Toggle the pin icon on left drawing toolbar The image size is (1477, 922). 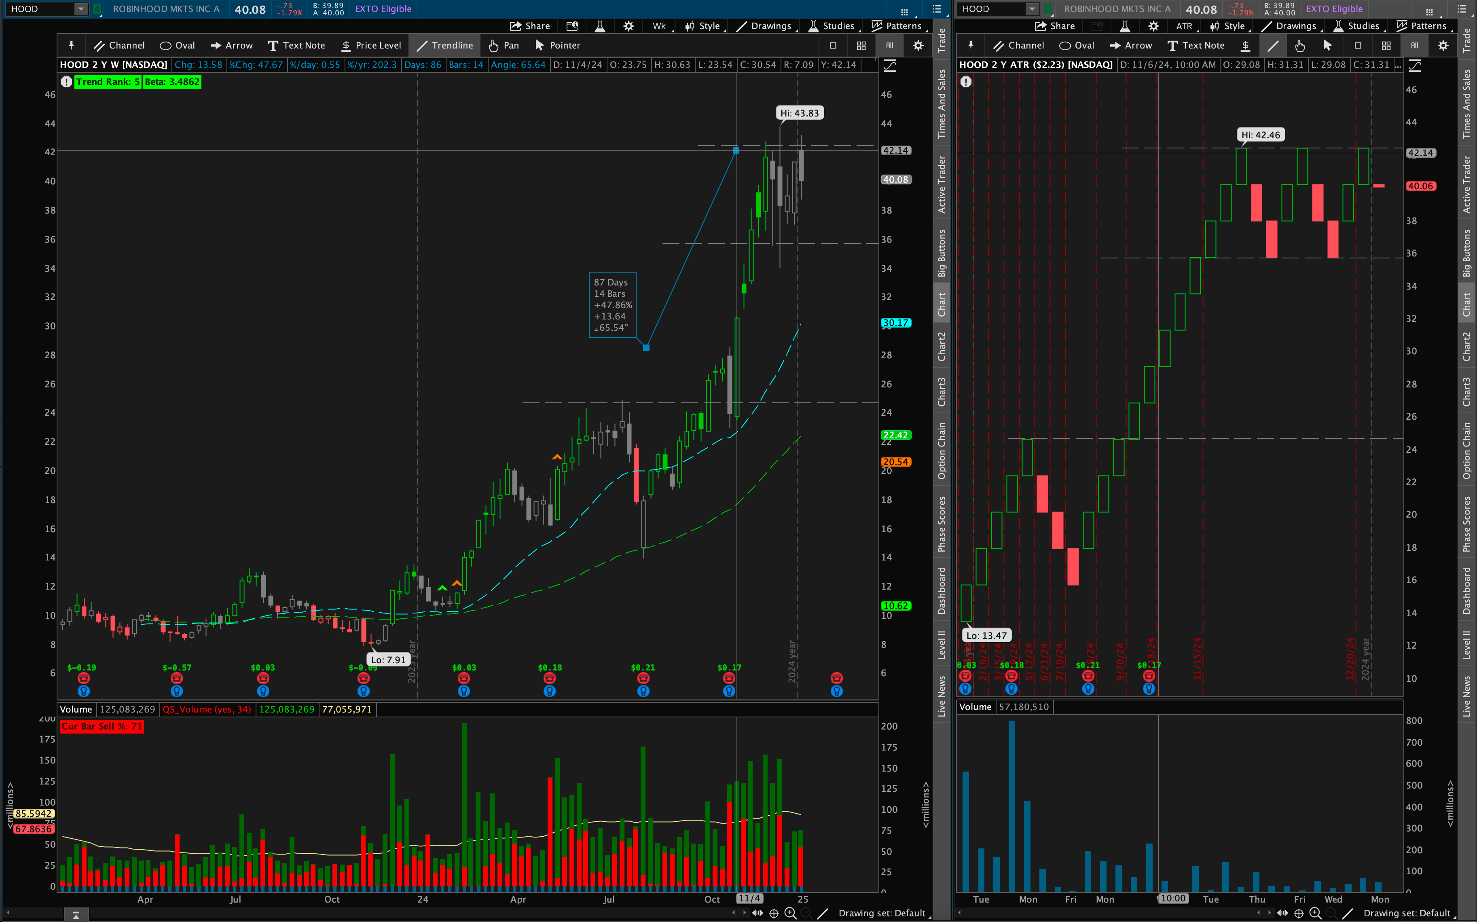pyautogui.click(x=71, y=45)
